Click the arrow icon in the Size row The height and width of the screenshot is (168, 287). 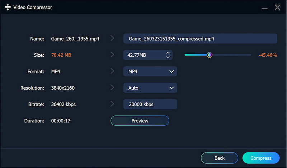click(x=112, y=55)
